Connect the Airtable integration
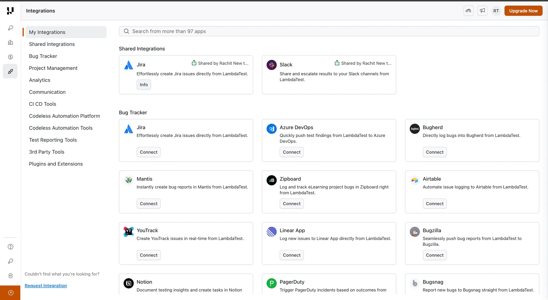548x300 pixels. (435, 204)
